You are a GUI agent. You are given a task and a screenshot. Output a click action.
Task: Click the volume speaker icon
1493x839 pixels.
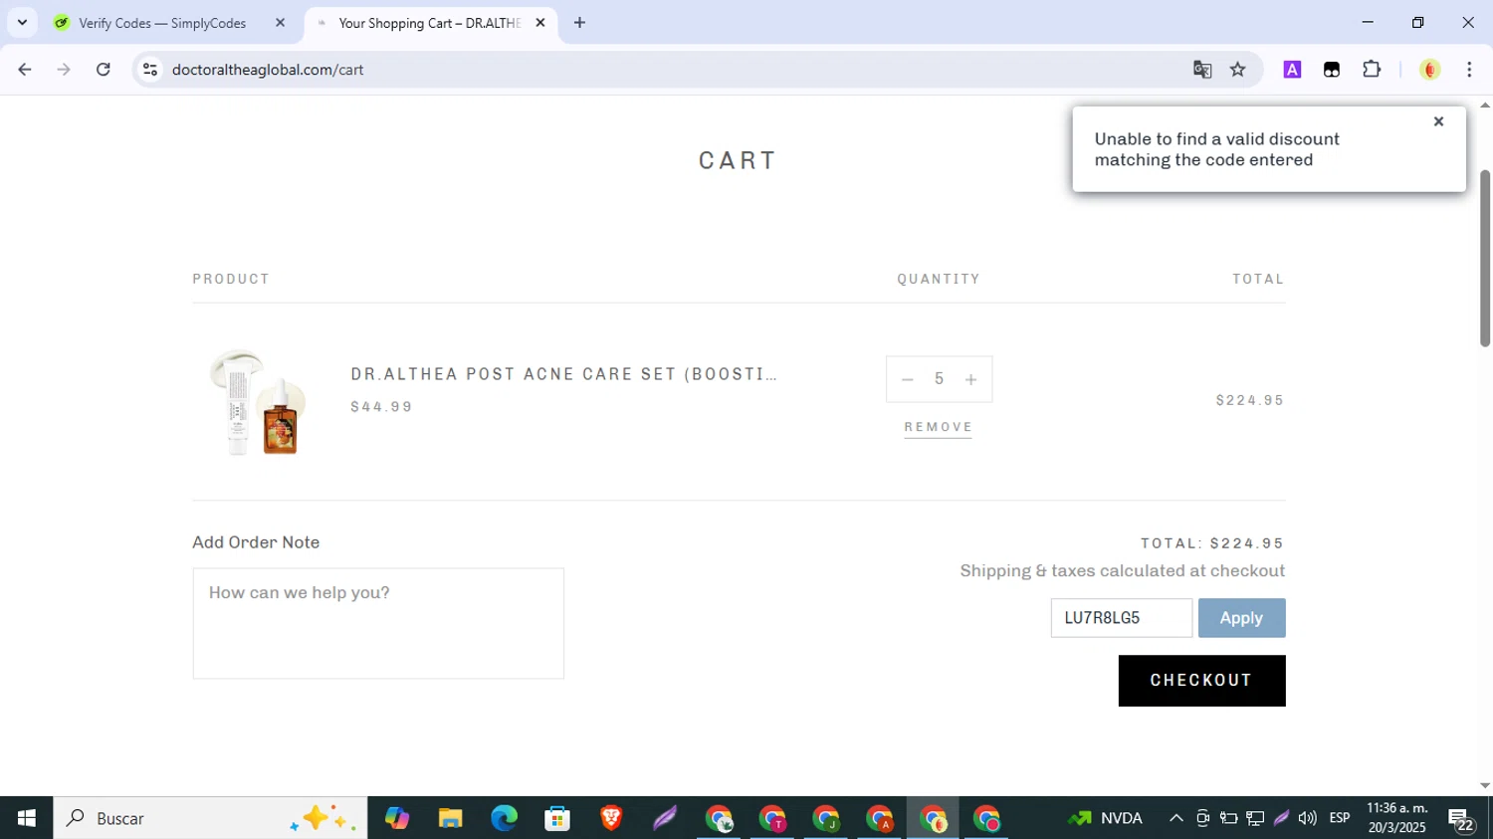1307,818
